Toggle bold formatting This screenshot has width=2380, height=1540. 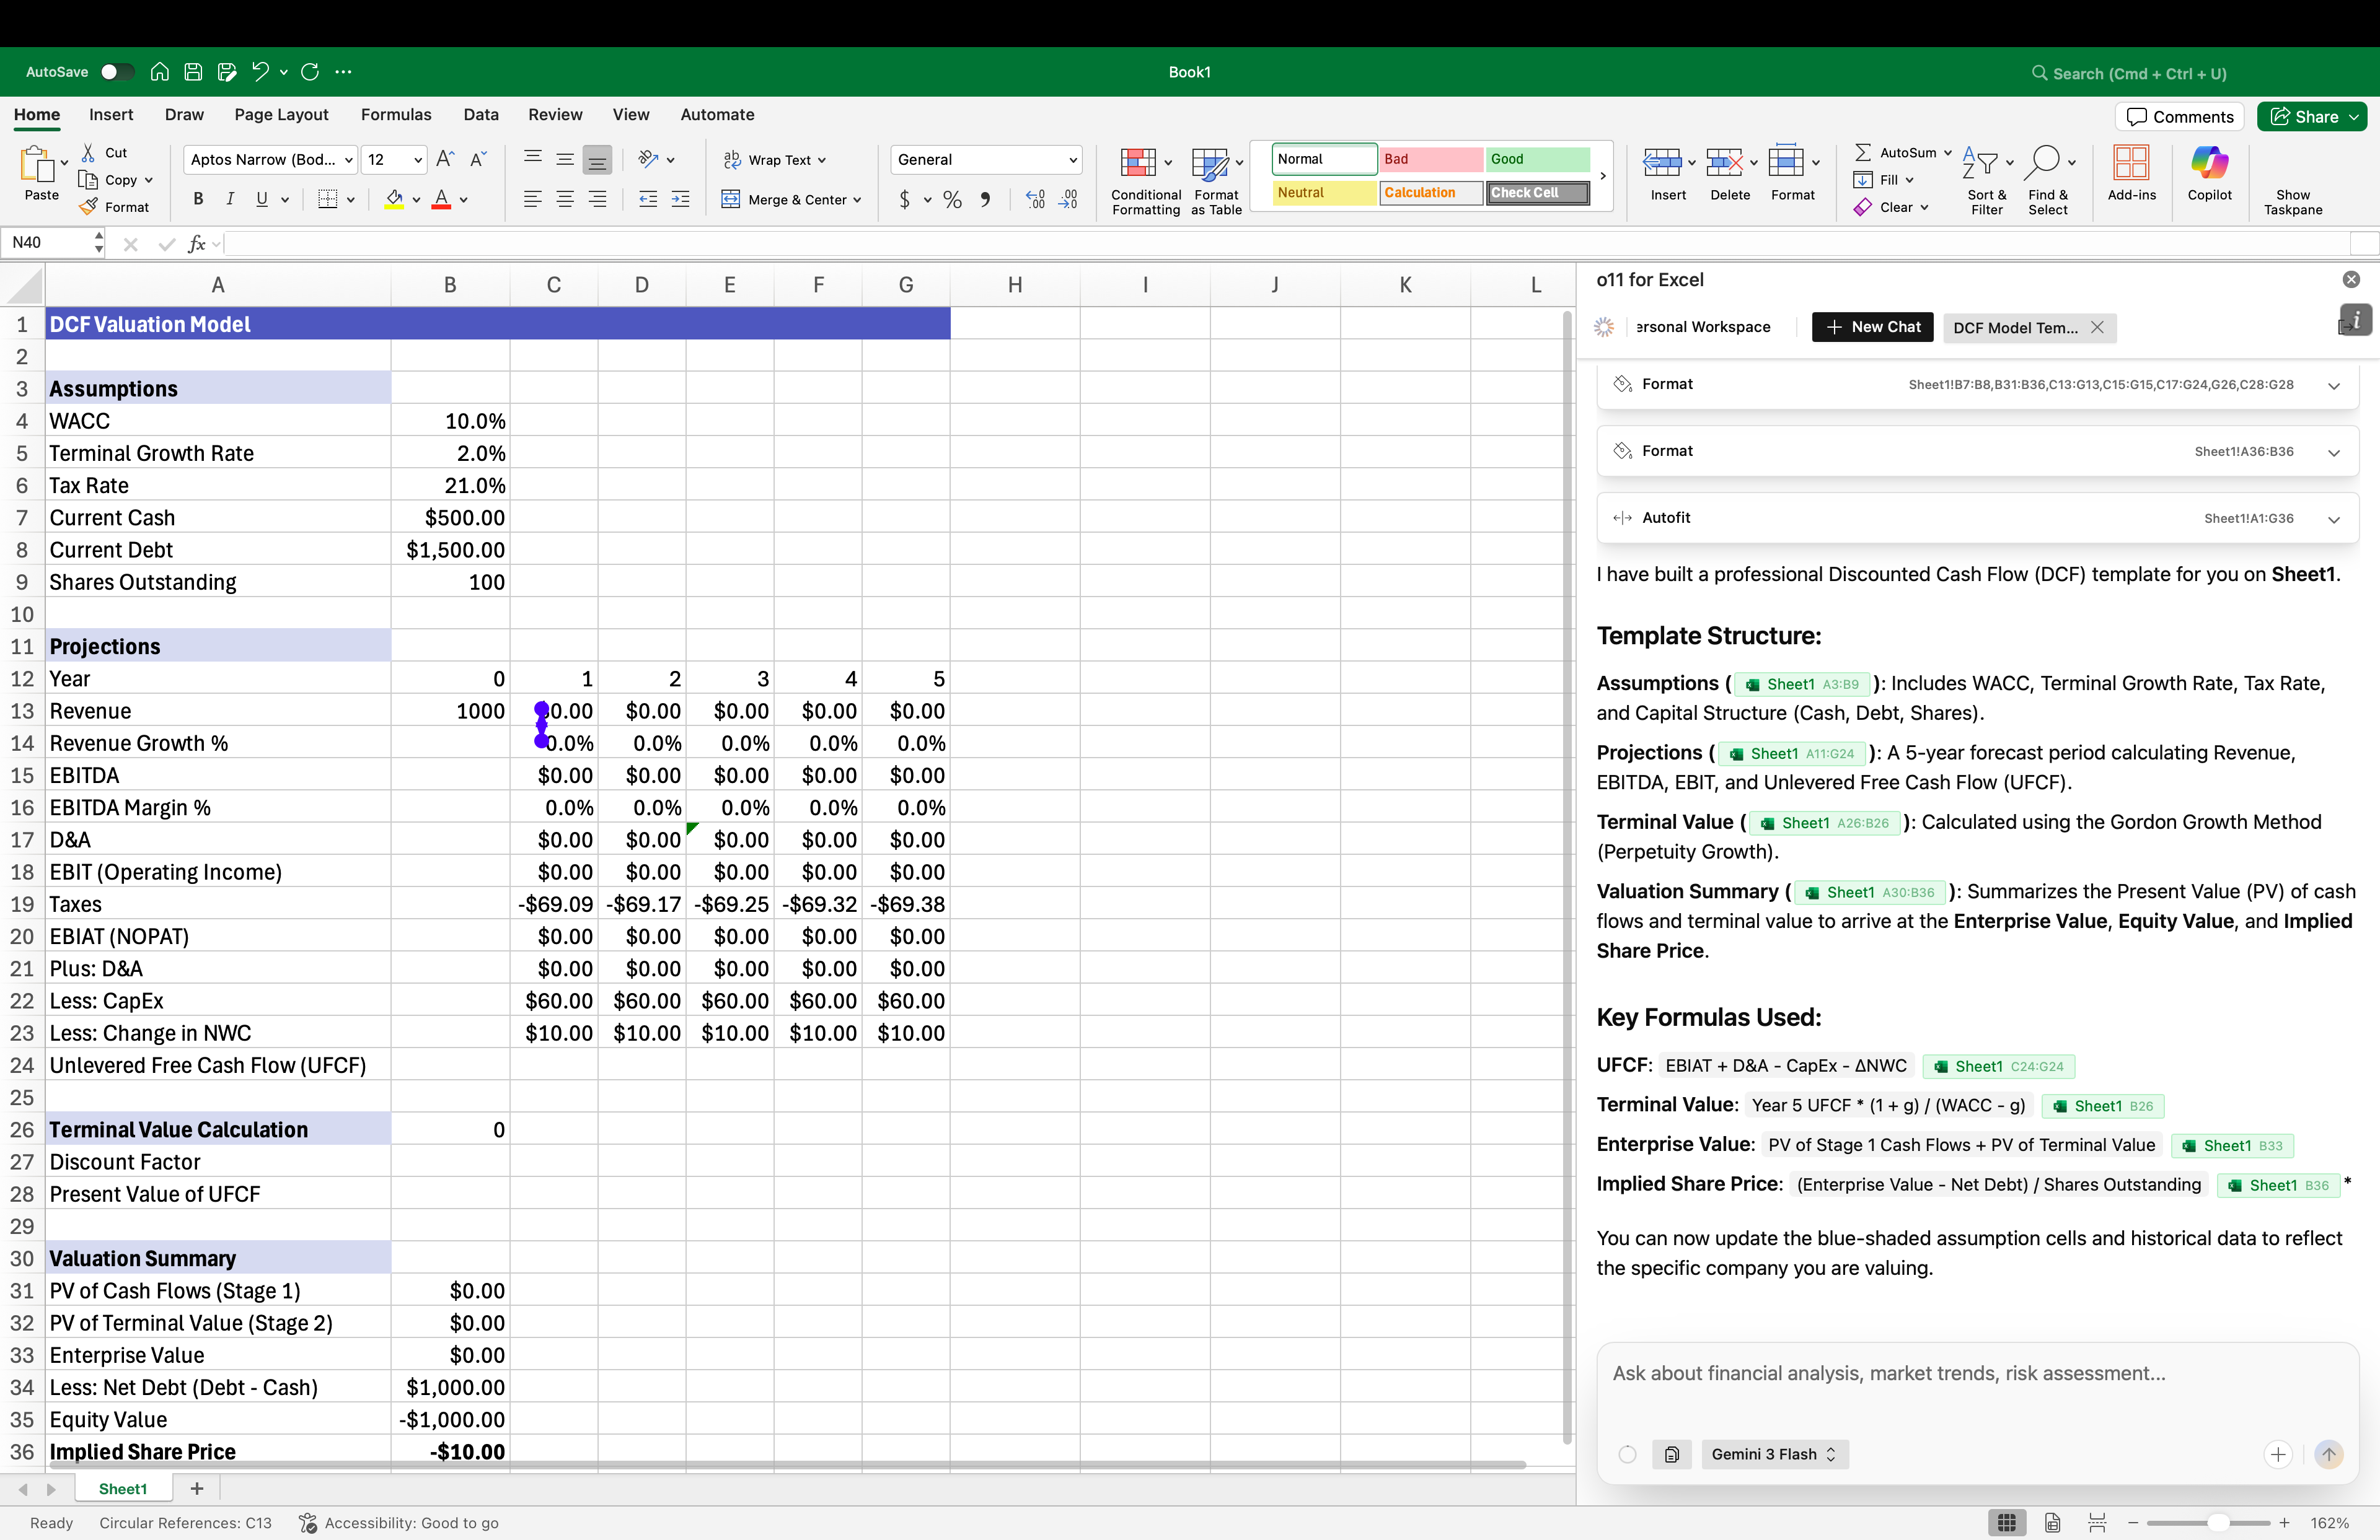click(x=198, y=200)
